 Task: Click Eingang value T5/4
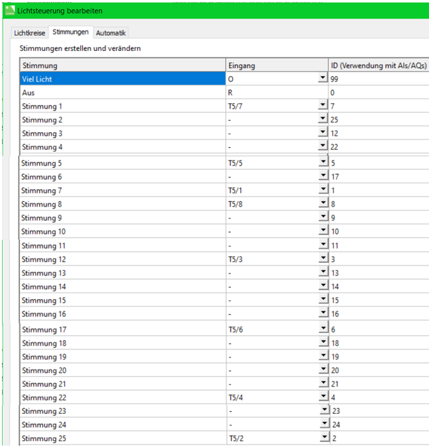236,397
